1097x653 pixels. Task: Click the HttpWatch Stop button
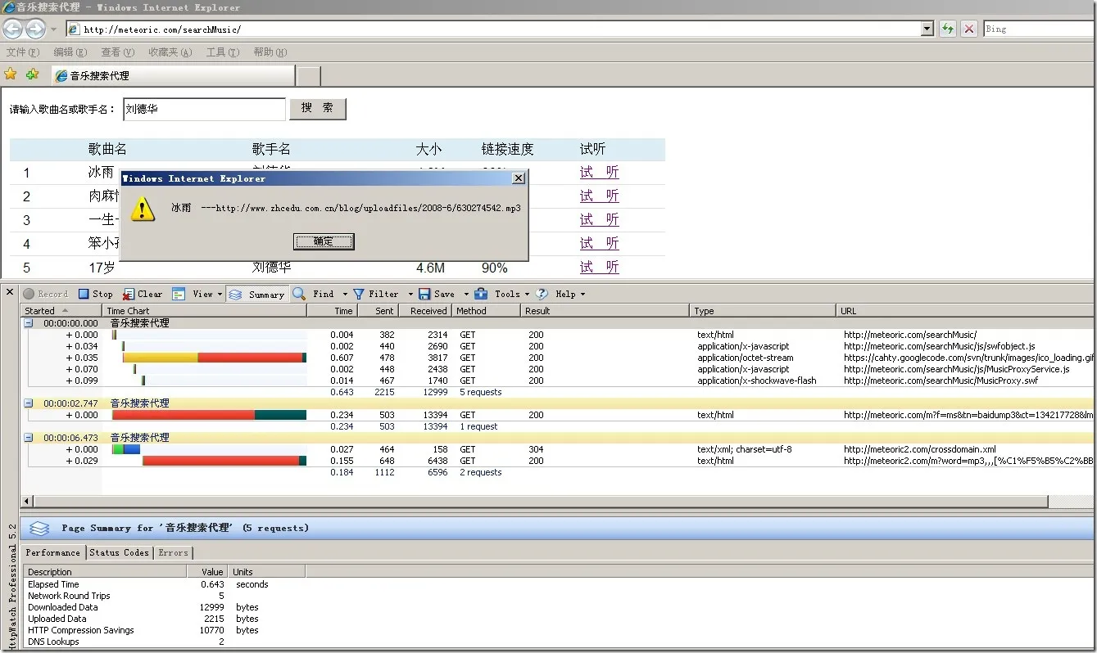point(95,294)
